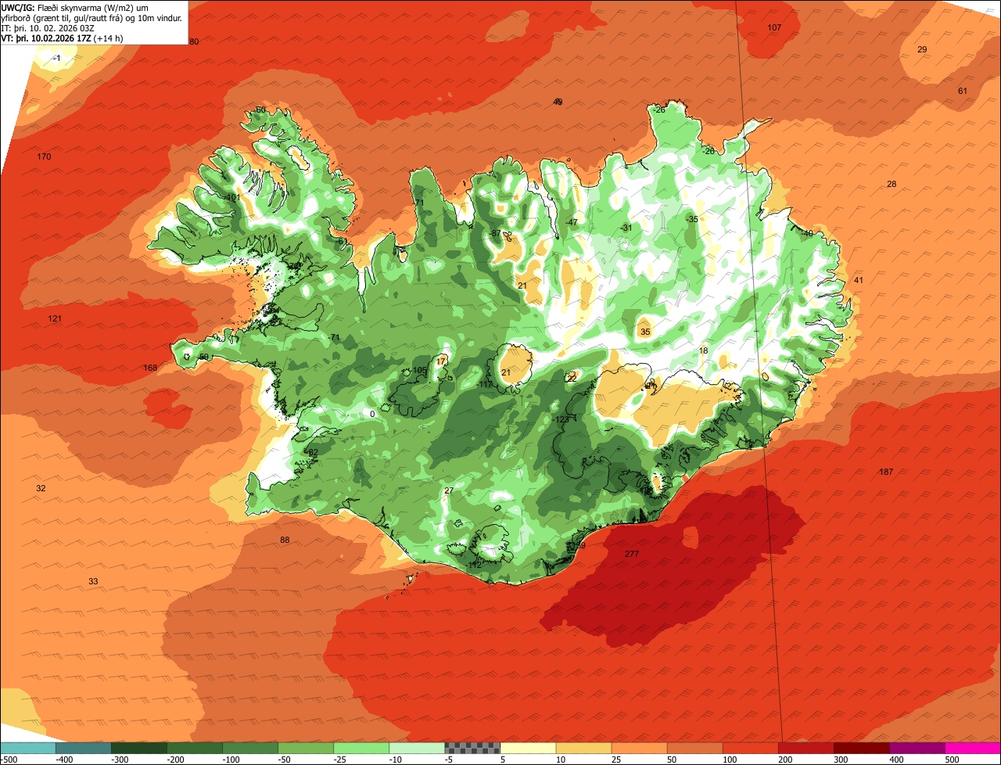Click the dark maroon 300 to 400 legend swatch
The width and height of the screenshot is (1001, 765).
click(x=862, y=748)
